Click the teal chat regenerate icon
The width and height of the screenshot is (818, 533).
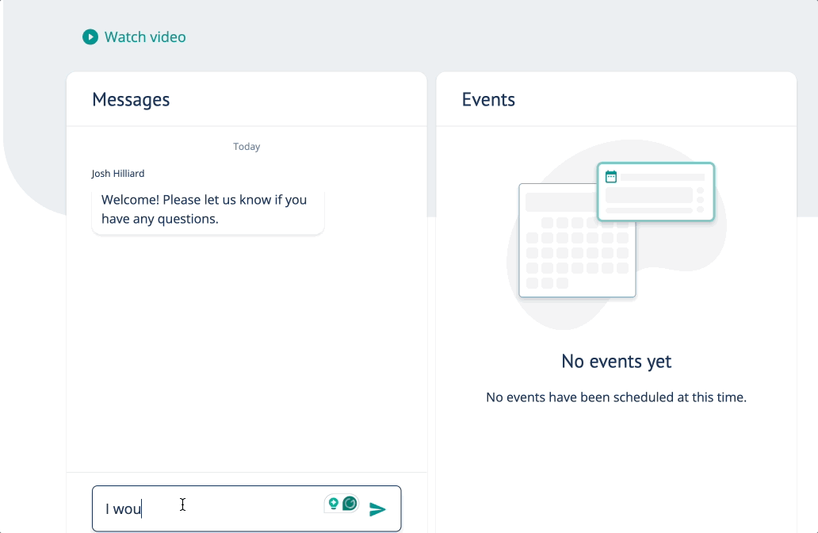(350, 503)
